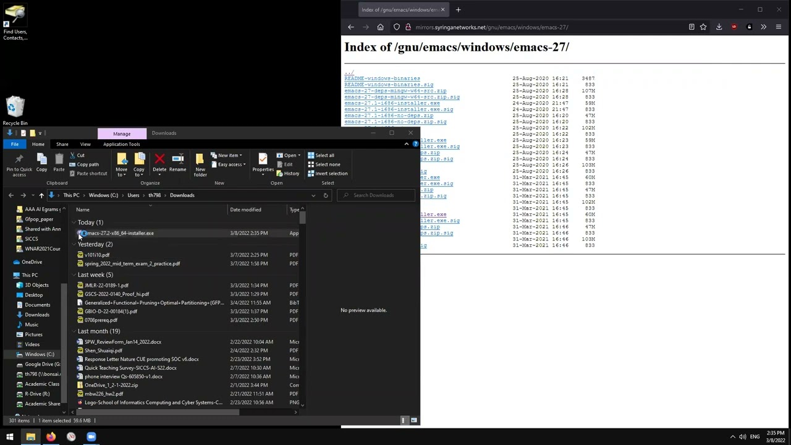
Task: Expand the Open dropdown in ribbon
Action: [299, 155]
